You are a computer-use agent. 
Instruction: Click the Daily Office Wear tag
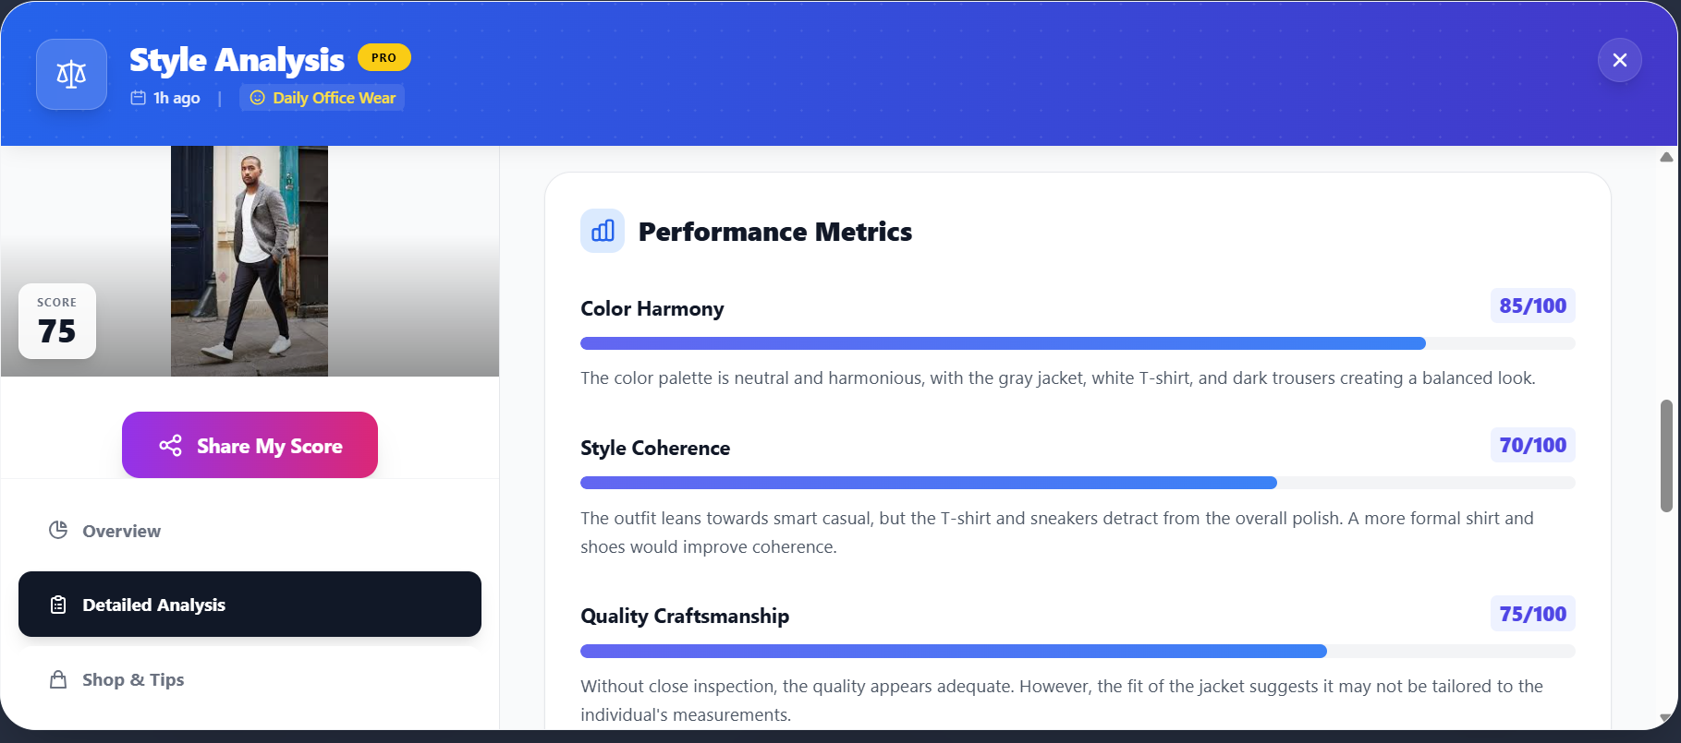point(323,98)
